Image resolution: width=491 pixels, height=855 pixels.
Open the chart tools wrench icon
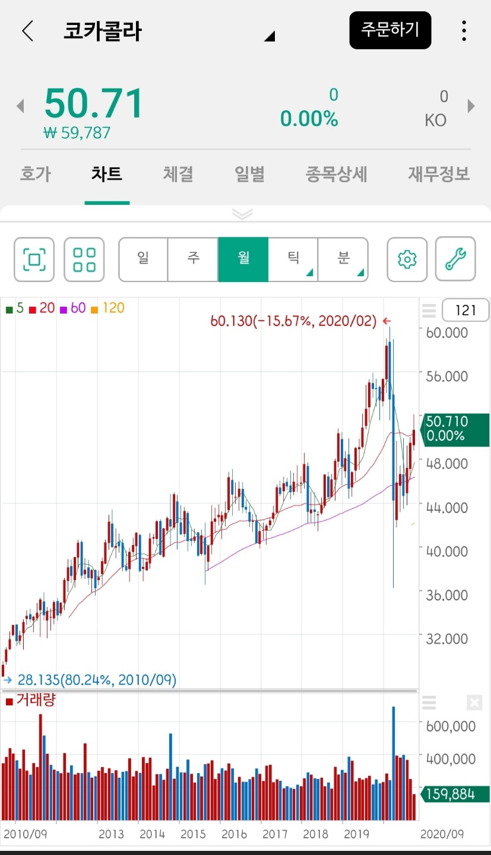[x=455, y=259]
